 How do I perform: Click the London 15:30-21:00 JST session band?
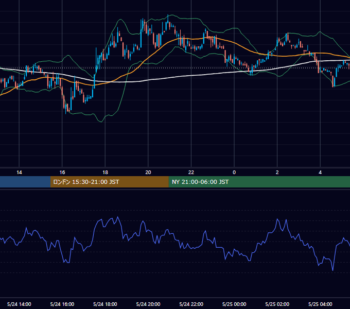109,182
